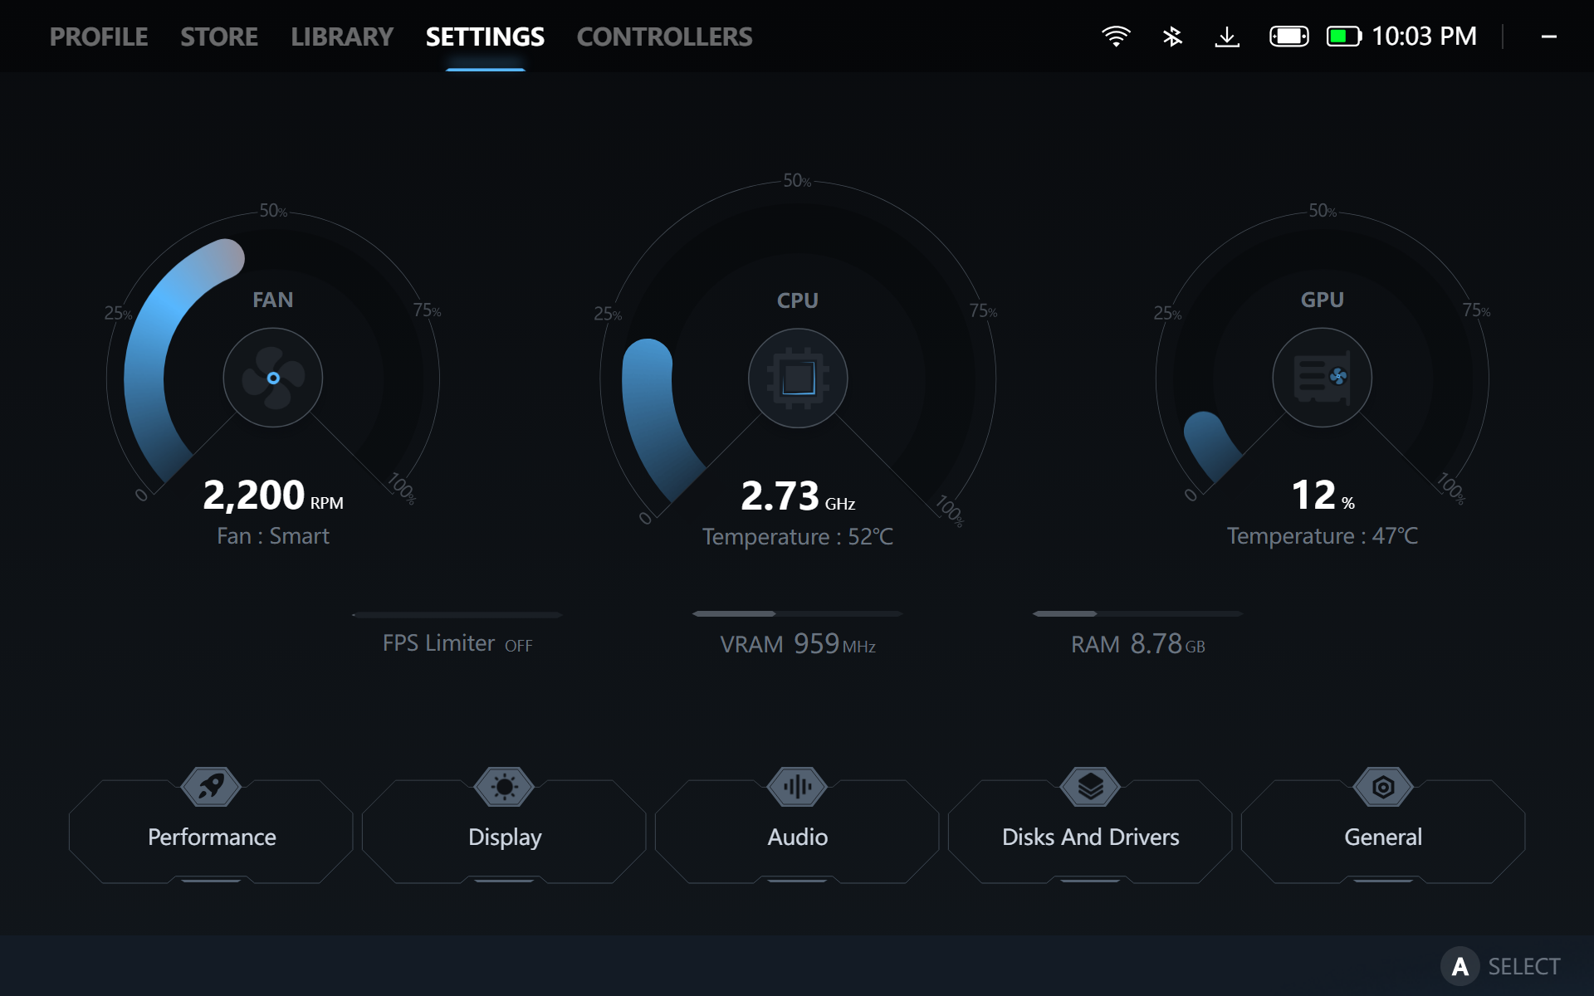Image resolution: width=1594 pixels, height=996 pixels.
Task: Click the VRAM usage bar
Action: click(x=797, y=614)
